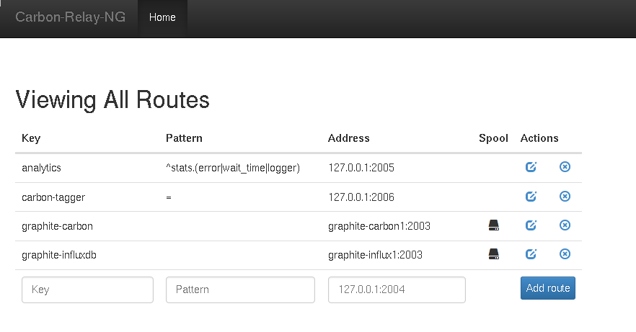Click the 127.0.0.1:2006 address cell

[x=361, y=197]
